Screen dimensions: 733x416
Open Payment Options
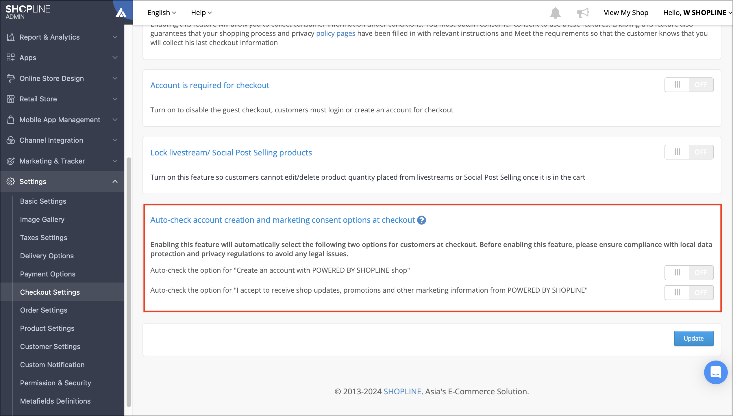tap(48, 274)
